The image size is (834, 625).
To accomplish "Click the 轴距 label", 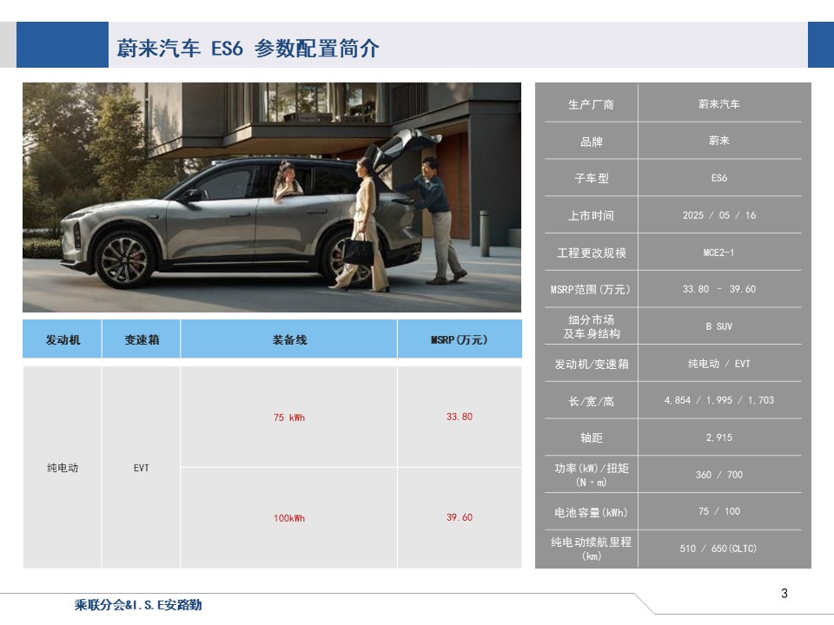I will (x=591, y=437).
